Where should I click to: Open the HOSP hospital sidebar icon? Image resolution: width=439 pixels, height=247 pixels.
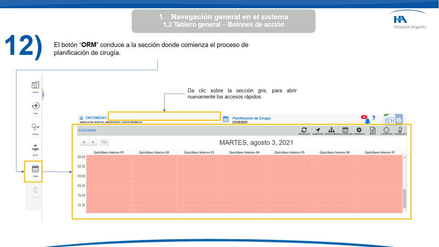tap(35, 85)
